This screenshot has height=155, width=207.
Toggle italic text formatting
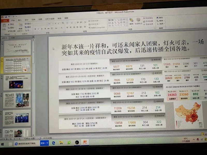39,29
